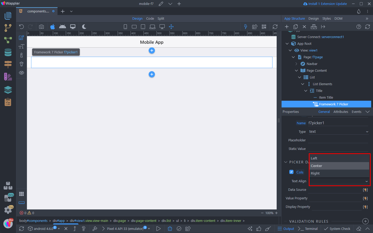Select the Android preview icon

(x=62, y=27)
